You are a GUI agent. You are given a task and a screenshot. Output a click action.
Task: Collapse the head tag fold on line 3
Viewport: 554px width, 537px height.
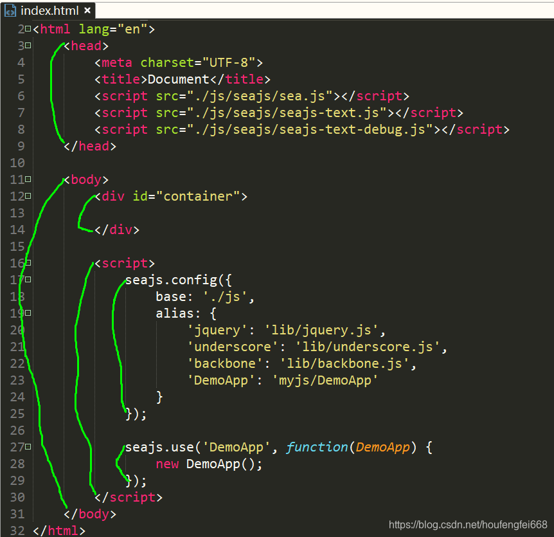click(x=28, y=45)
